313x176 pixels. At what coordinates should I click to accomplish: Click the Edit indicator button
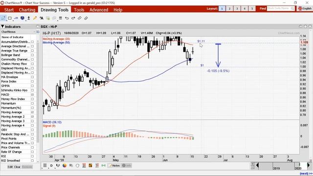pos(10,167)
